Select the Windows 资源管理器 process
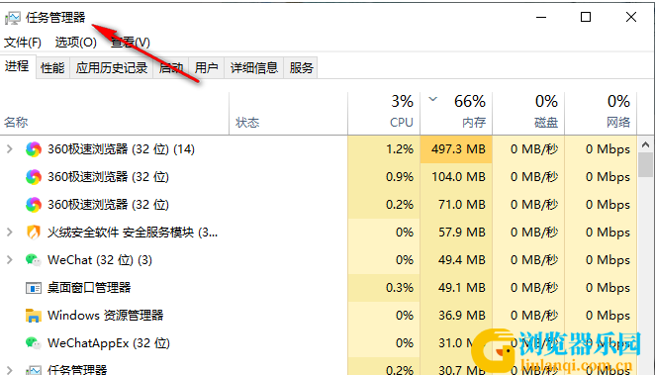The width and height of the screenshot is (655, 375). [319, 316]
